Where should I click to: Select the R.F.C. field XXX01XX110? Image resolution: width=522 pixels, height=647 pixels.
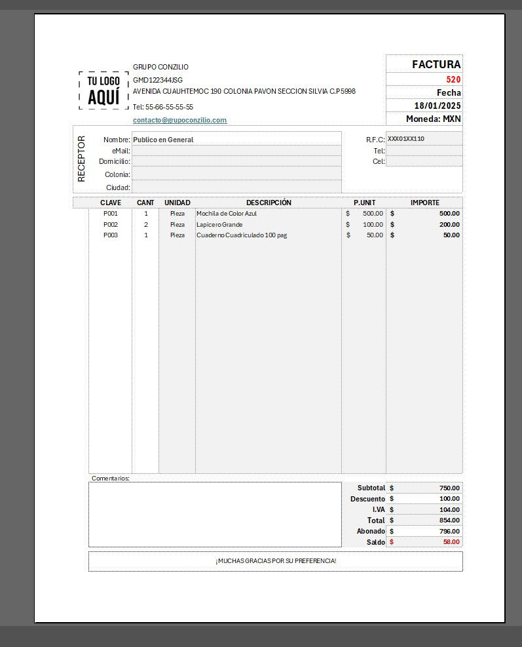pyautogui.click(x=424, y=139)
